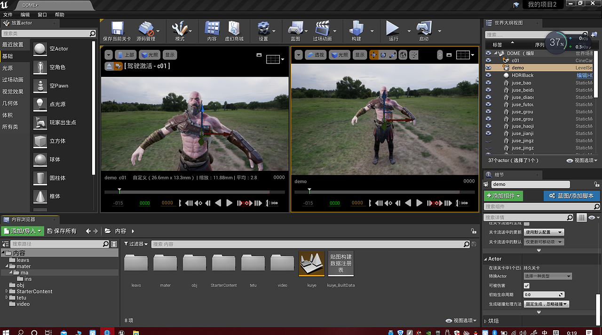Toggle visibility of HDRIBack actor
This screenshot has width=602, height=335.
tap(488, 75)
